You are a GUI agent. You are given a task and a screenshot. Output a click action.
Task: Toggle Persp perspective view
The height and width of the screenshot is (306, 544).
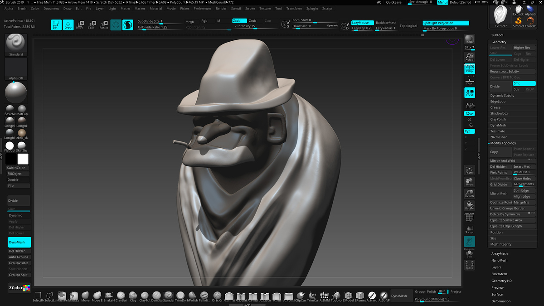[469, 68]
